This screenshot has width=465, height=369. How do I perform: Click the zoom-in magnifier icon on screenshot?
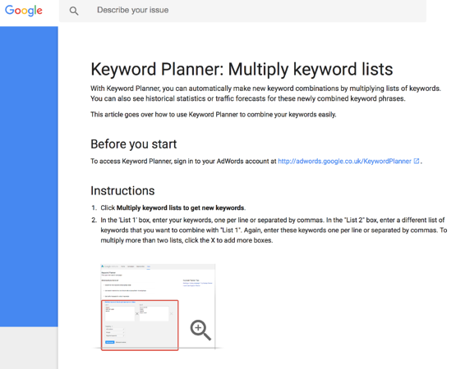coord(200,330)
